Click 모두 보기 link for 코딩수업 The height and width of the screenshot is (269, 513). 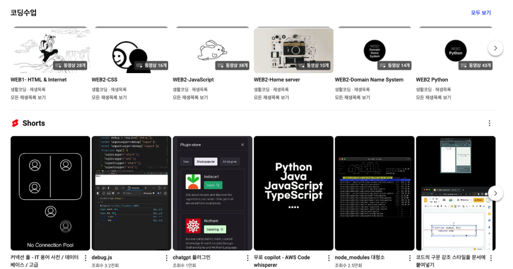[480, 13]
